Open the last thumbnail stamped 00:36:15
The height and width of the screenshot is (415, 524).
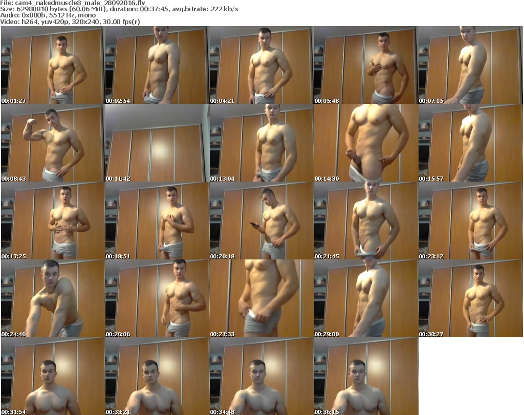(x=366, y=376)
